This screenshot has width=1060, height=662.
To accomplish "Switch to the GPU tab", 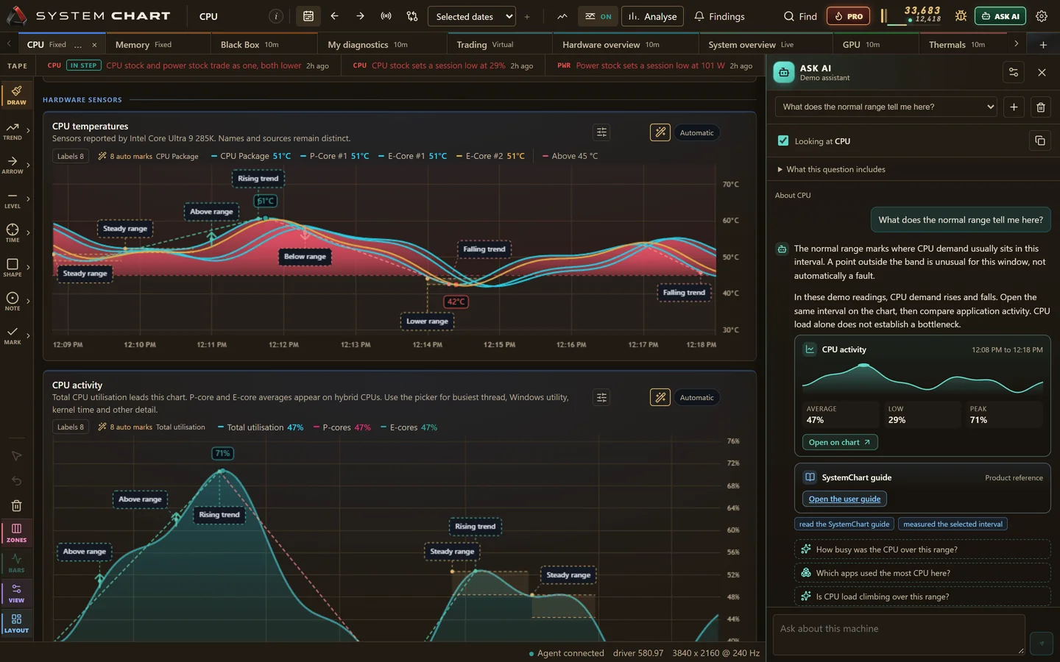I will 875,44.
